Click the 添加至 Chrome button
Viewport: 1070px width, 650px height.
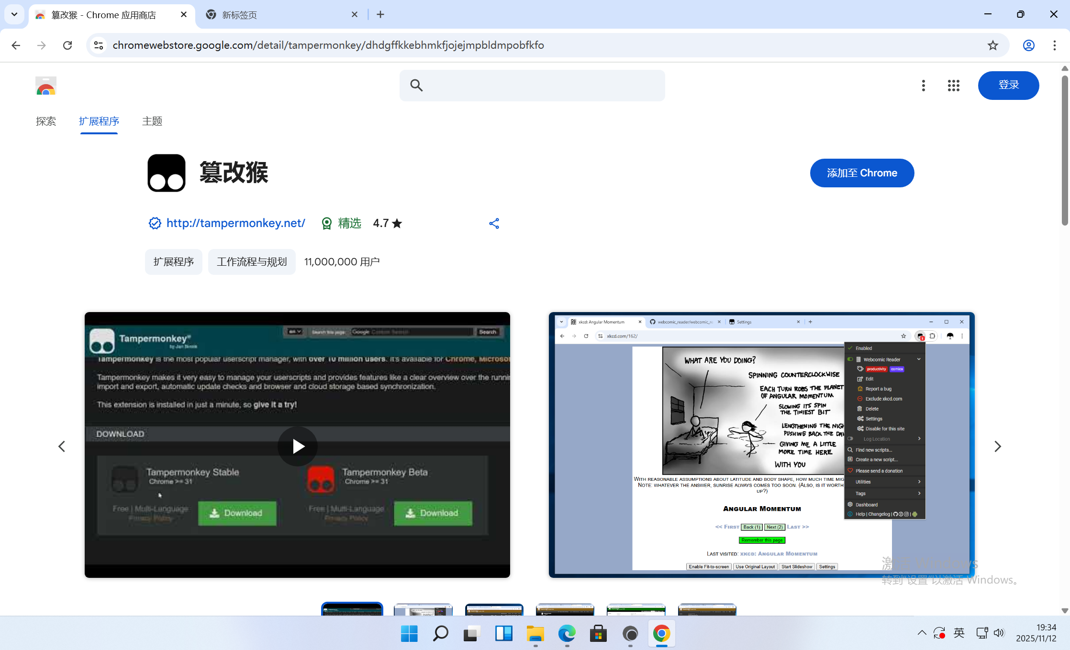862,173
